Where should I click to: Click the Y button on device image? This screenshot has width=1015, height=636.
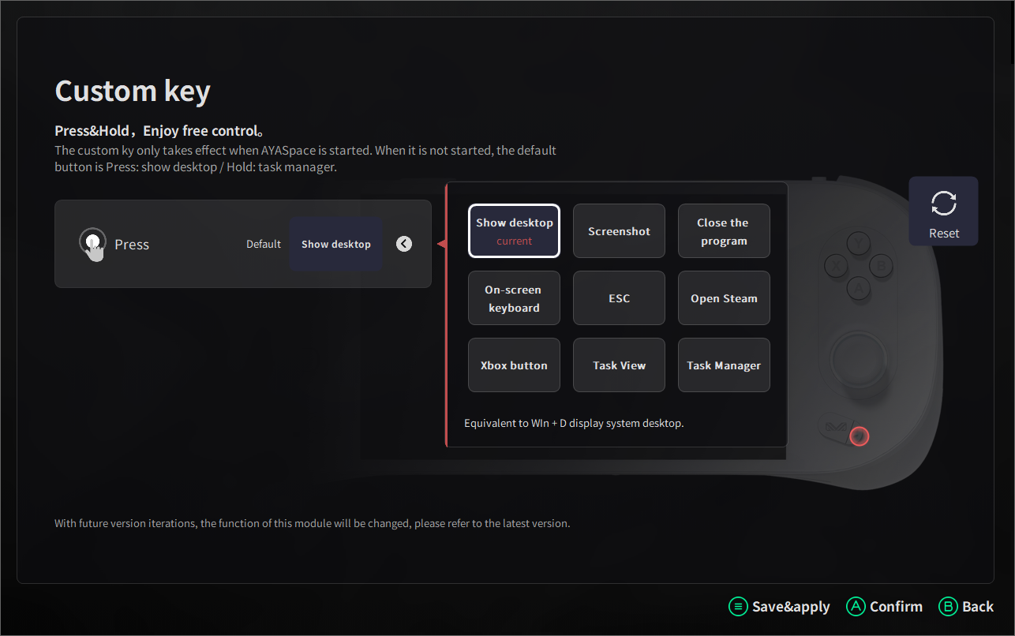click(x=858, y=242)
